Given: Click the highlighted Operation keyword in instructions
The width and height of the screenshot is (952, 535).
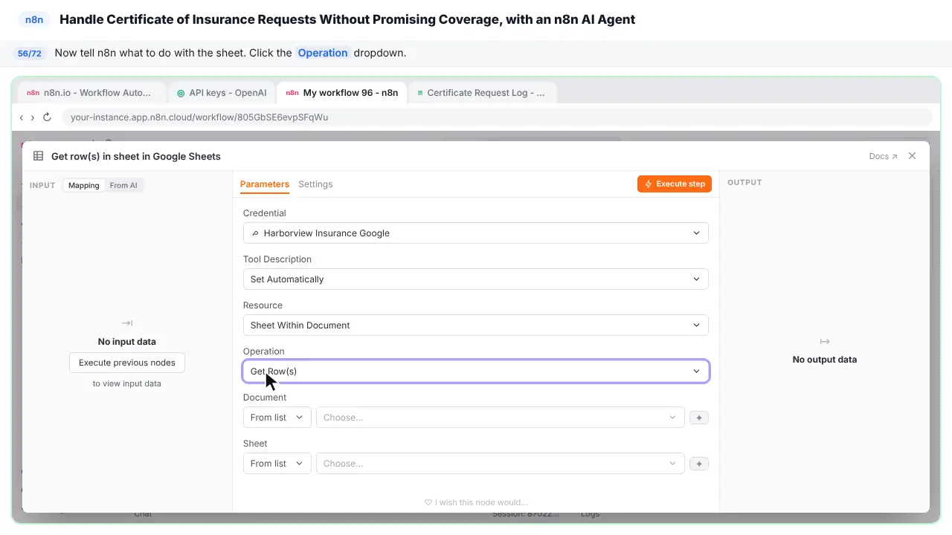Looking at the screenshot, I should click(x=323, y=53).
